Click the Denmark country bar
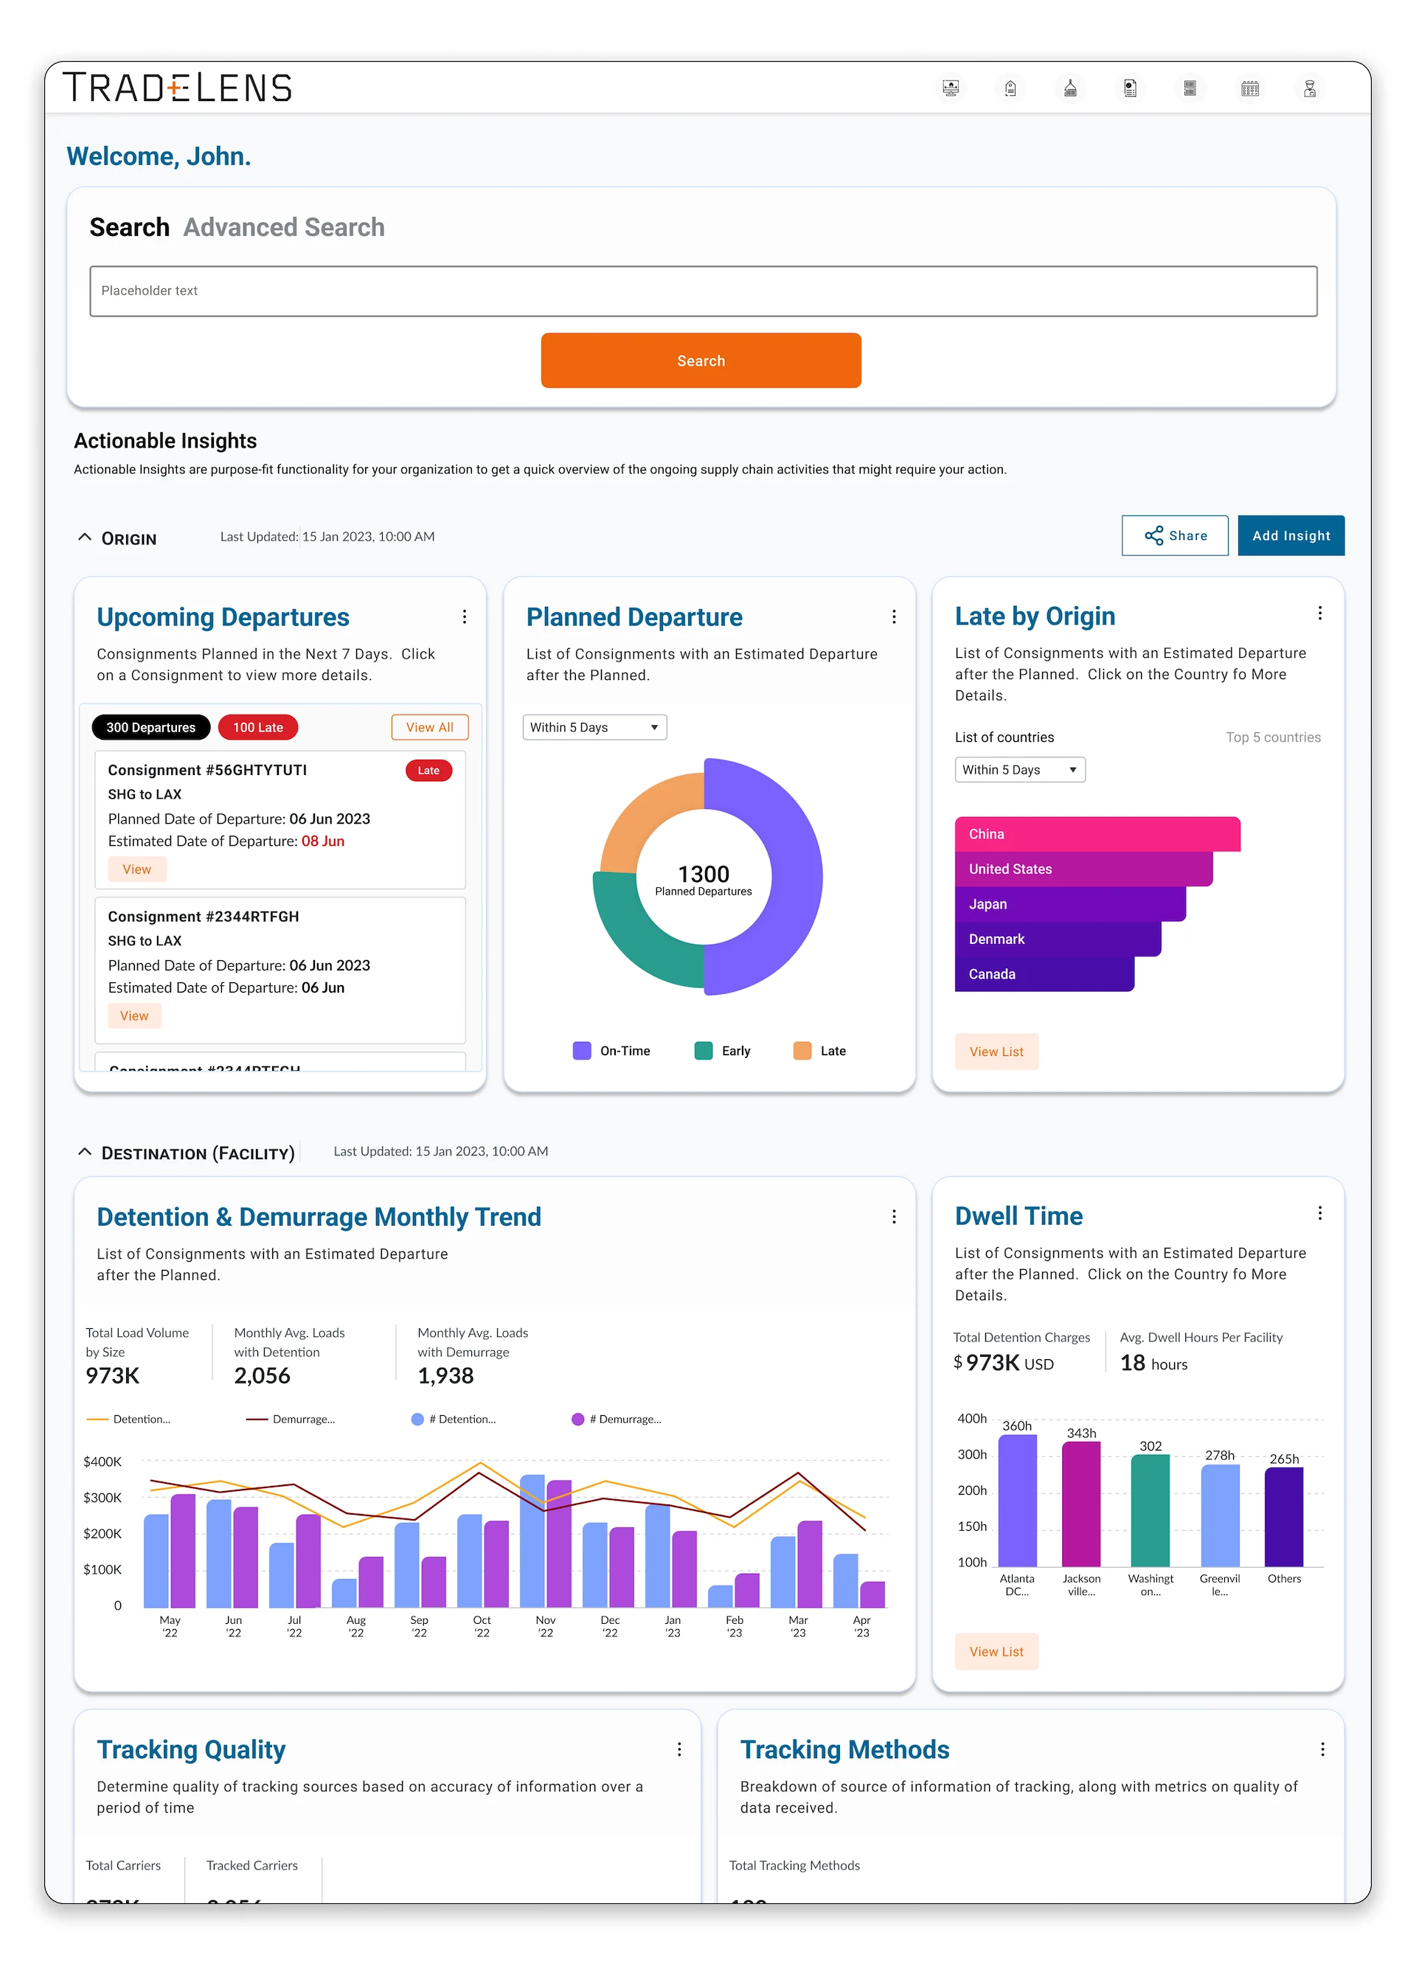 1057,939
